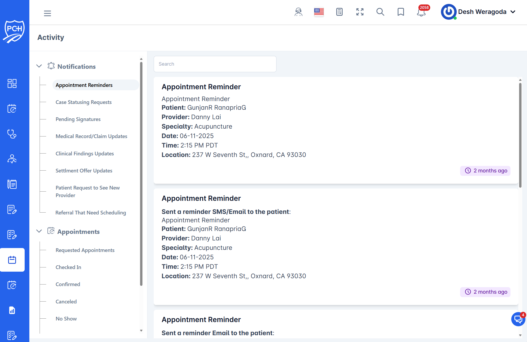Click the notes icon in the left sidebar
This screenshot has height=342, width=527.
point(12,184)
